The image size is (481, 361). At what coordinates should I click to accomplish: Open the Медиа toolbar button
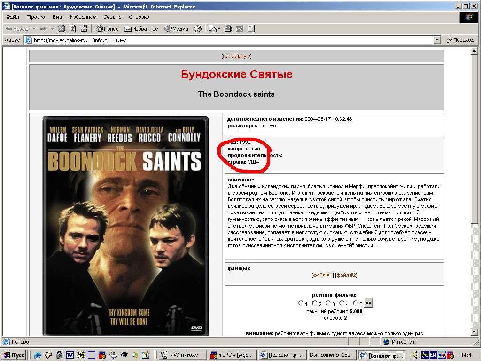(176, 29)
